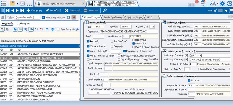Open the M.I.S. tab
Screen dimensions: 233x106
(150, 17)
